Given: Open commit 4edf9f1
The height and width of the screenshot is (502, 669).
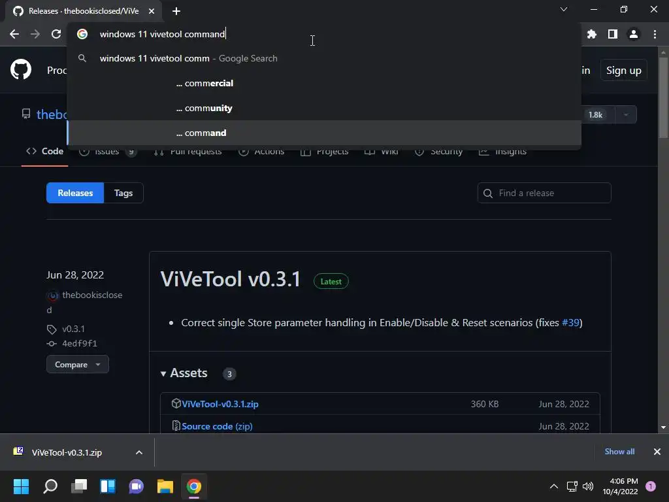Looking at the screenshot, I should 80,344.
